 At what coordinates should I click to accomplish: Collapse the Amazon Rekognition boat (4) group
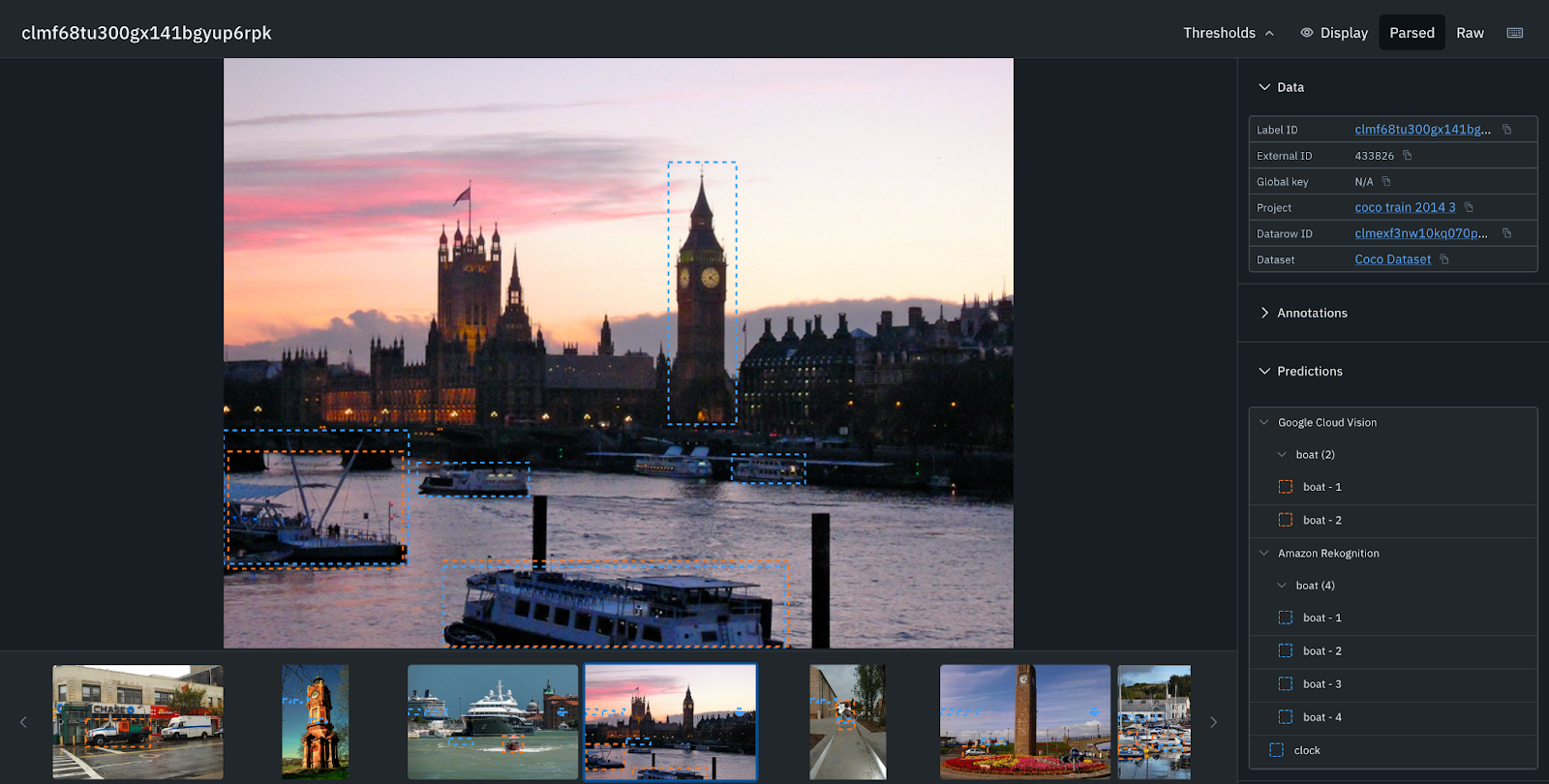1282,586
